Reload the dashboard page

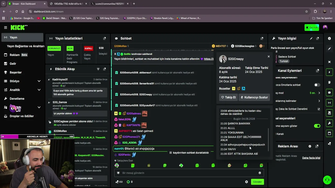(x=16, y=11)
